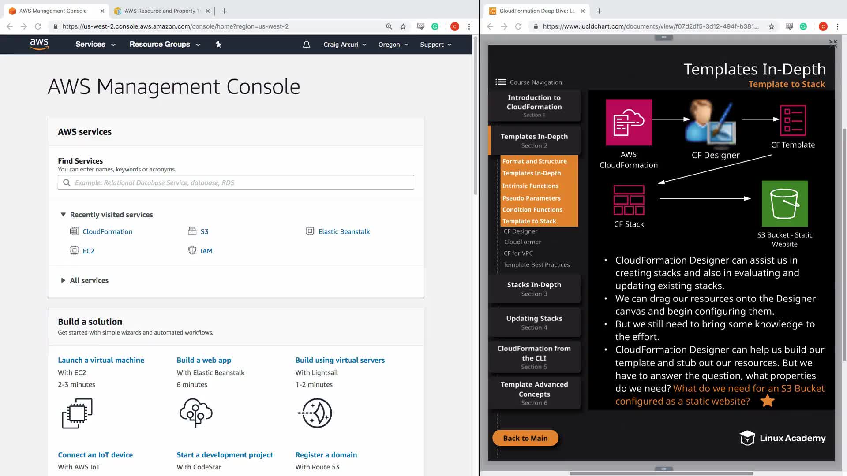The image size is (847, 476).
Task: Click the CF Stack icon in the diagram
Action: tap(629, 200)
